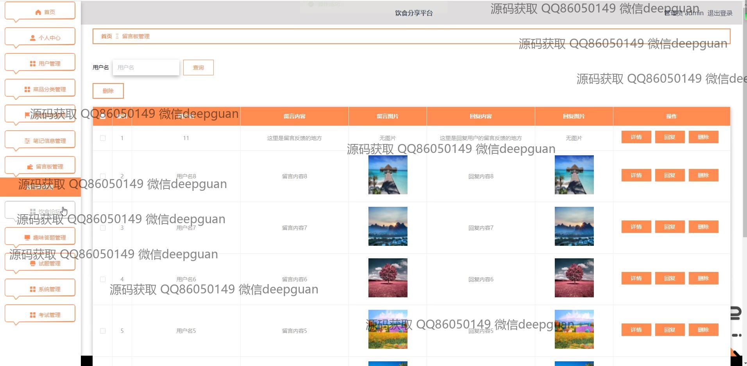Click the sliders icon beside 笔记信息管理
Viewport: 747px width, 366px height.
27,141
